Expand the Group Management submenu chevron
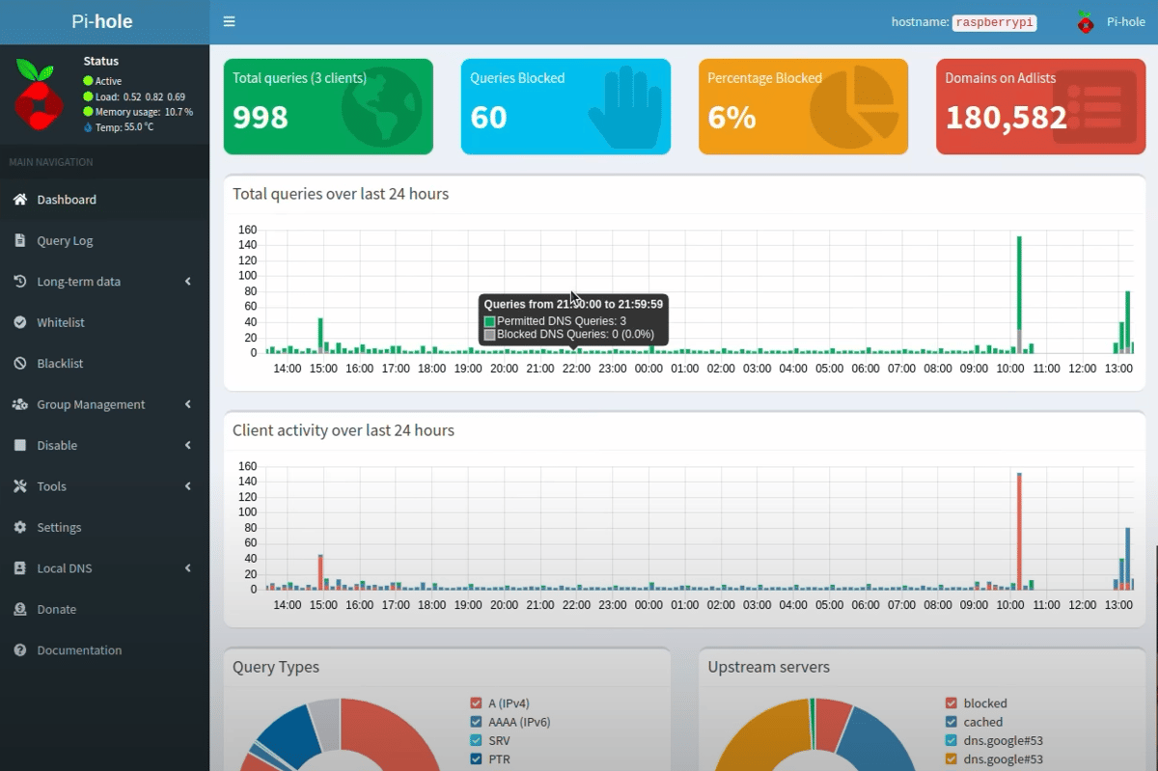 click(x=188, y=404)
